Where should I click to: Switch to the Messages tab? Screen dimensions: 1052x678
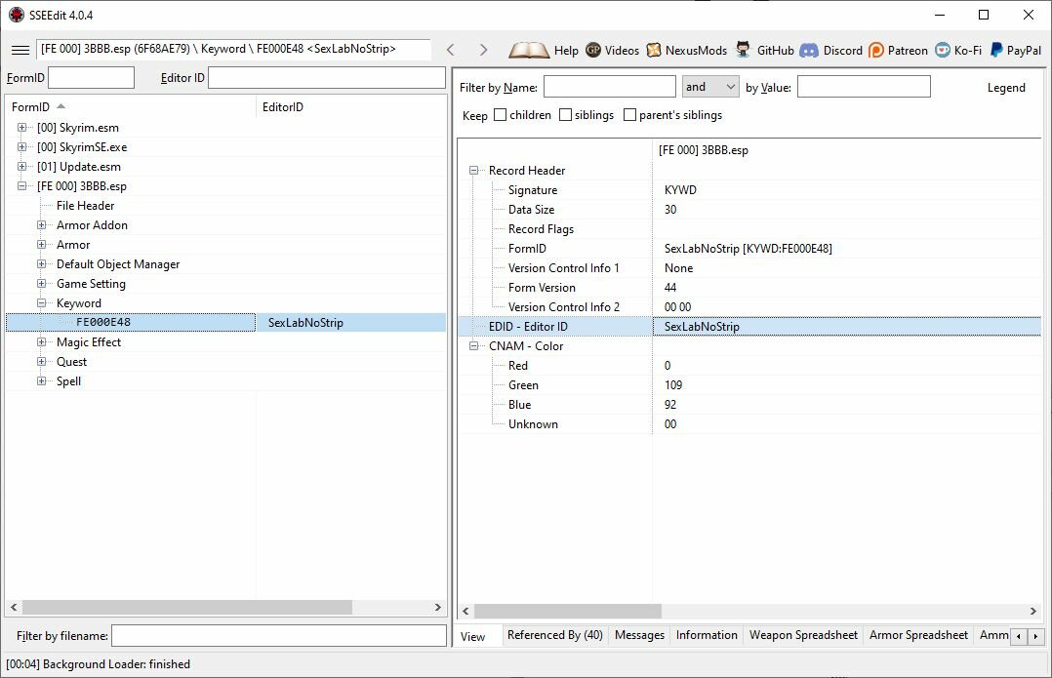pyautogui.click(x=639, y=635)
